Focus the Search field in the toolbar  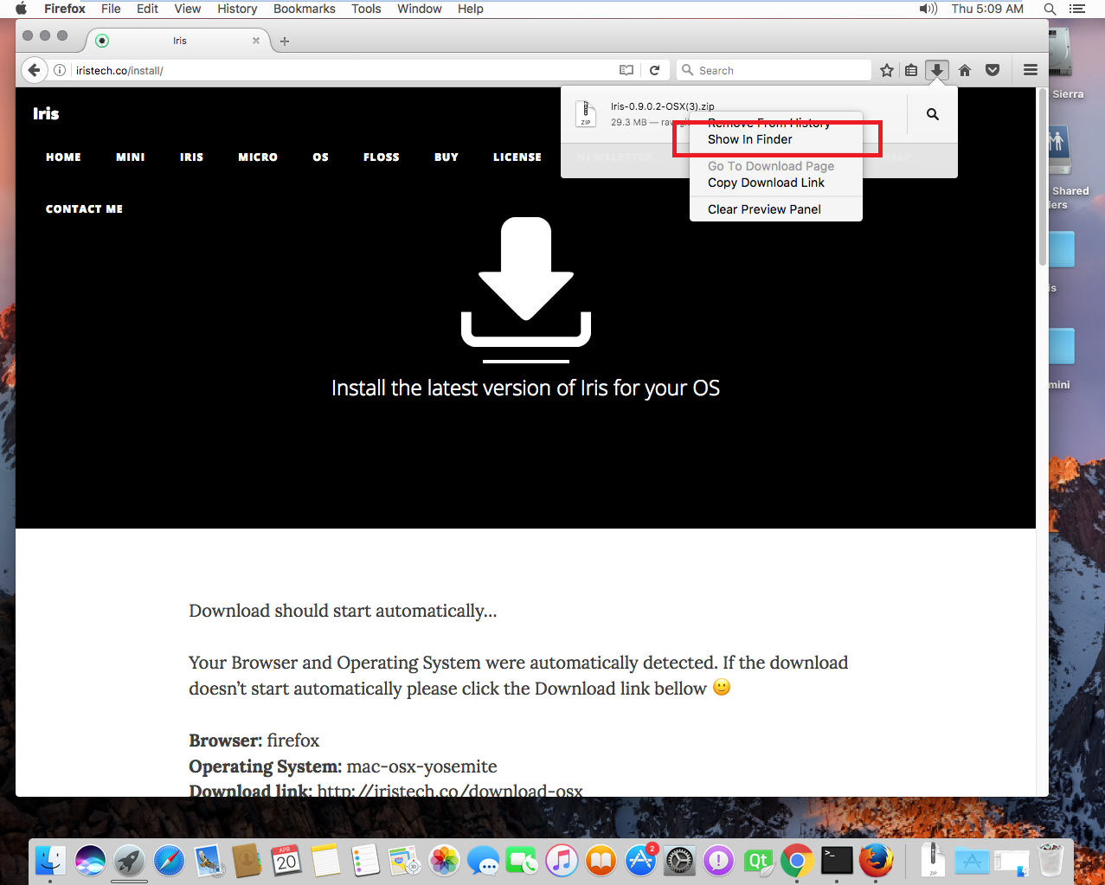(774, 70)
